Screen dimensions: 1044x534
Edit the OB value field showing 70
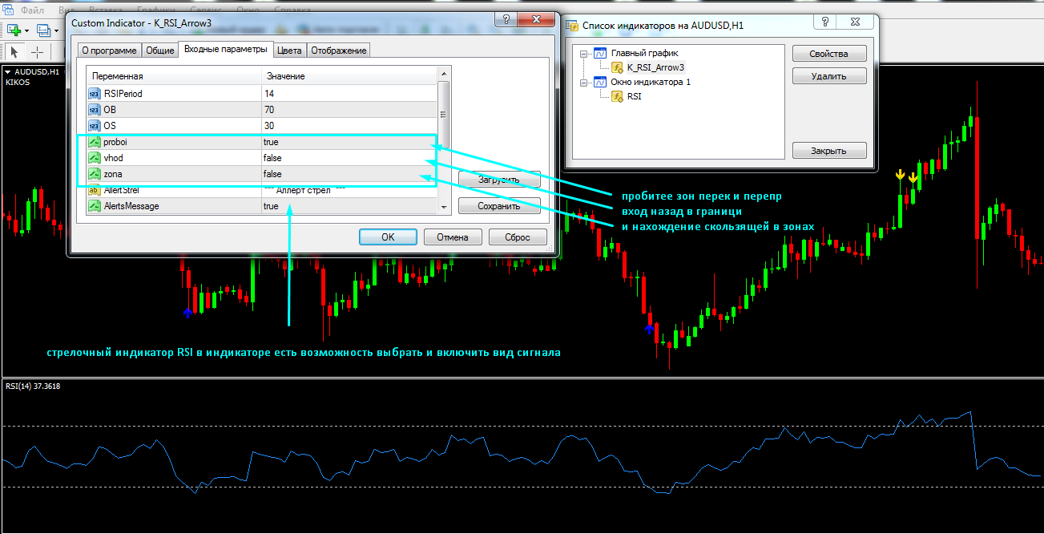269,110
